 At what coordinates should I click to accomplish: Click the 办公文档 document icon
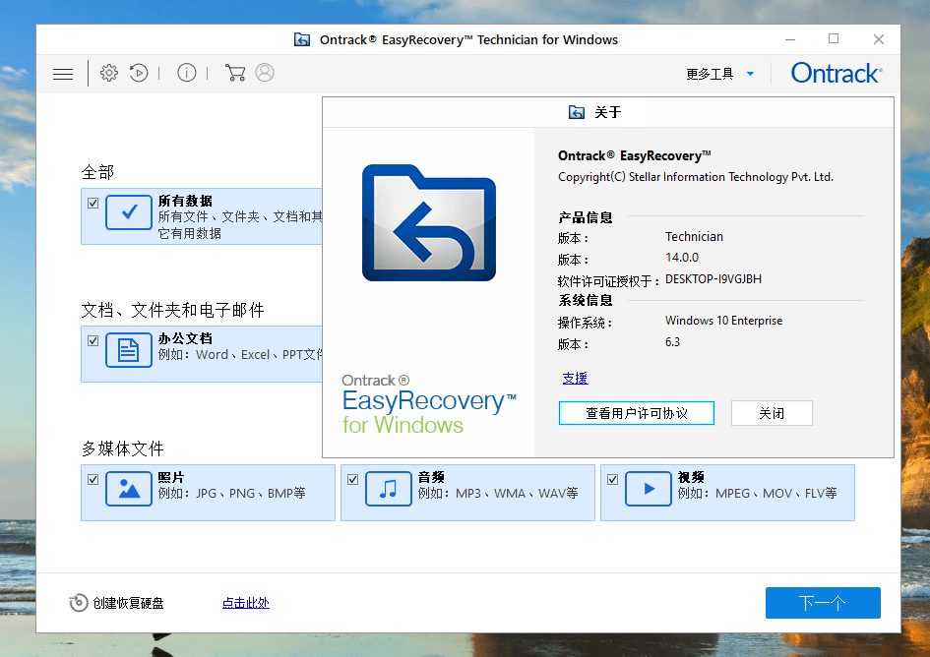pos(129,350)
